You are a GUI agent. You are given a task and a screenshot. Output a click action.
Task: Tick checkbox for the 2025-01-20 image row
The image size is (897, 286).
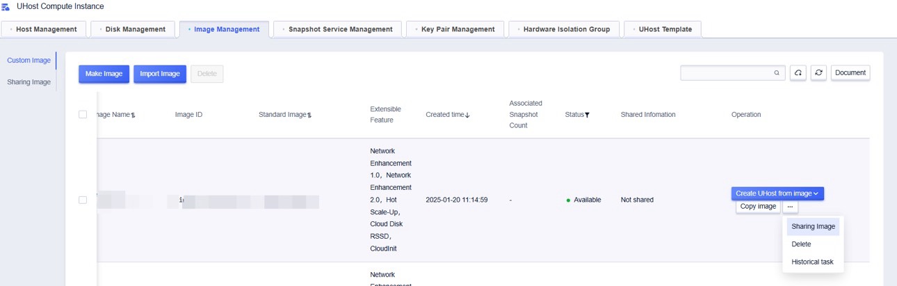tap(83, 200)
